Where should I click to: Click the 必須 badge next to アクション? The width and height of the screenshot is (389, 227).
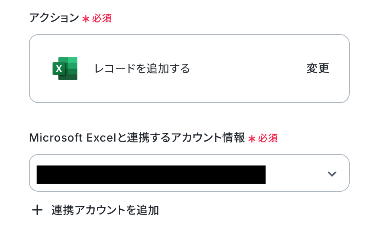coord(102,18)
